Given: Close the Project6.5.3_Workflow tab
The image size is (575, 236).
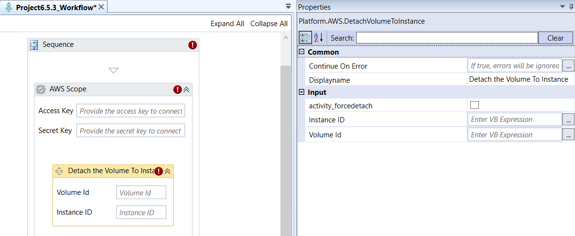Looking at the screenshot, I should click(101, 7).
